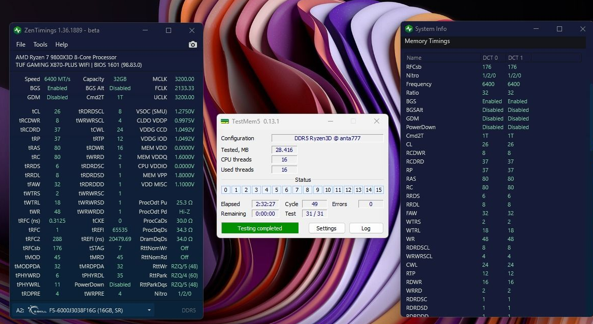Click the ZenTimings app logo icon
Viewport: 593px width, 324px height.
[x=17, y=30]
